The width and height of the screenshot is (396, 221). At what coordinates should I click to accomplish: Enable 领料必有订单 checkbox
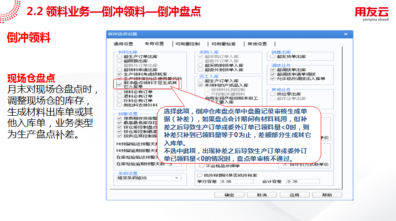point(120,92)
